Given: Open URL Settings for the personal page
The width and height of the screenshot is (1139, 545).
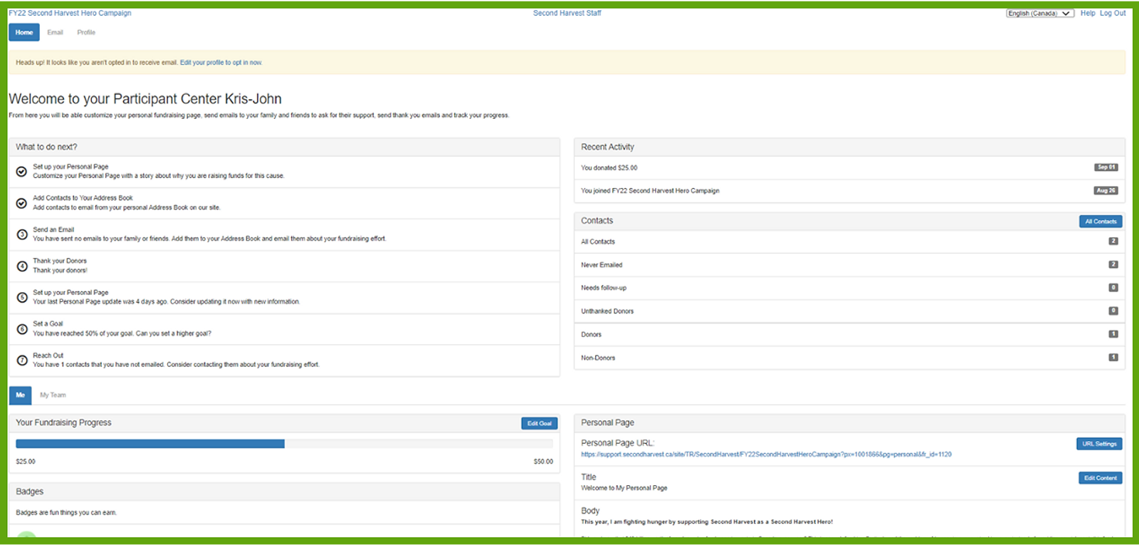Looking at the screenshot, I should [1099, 444].
